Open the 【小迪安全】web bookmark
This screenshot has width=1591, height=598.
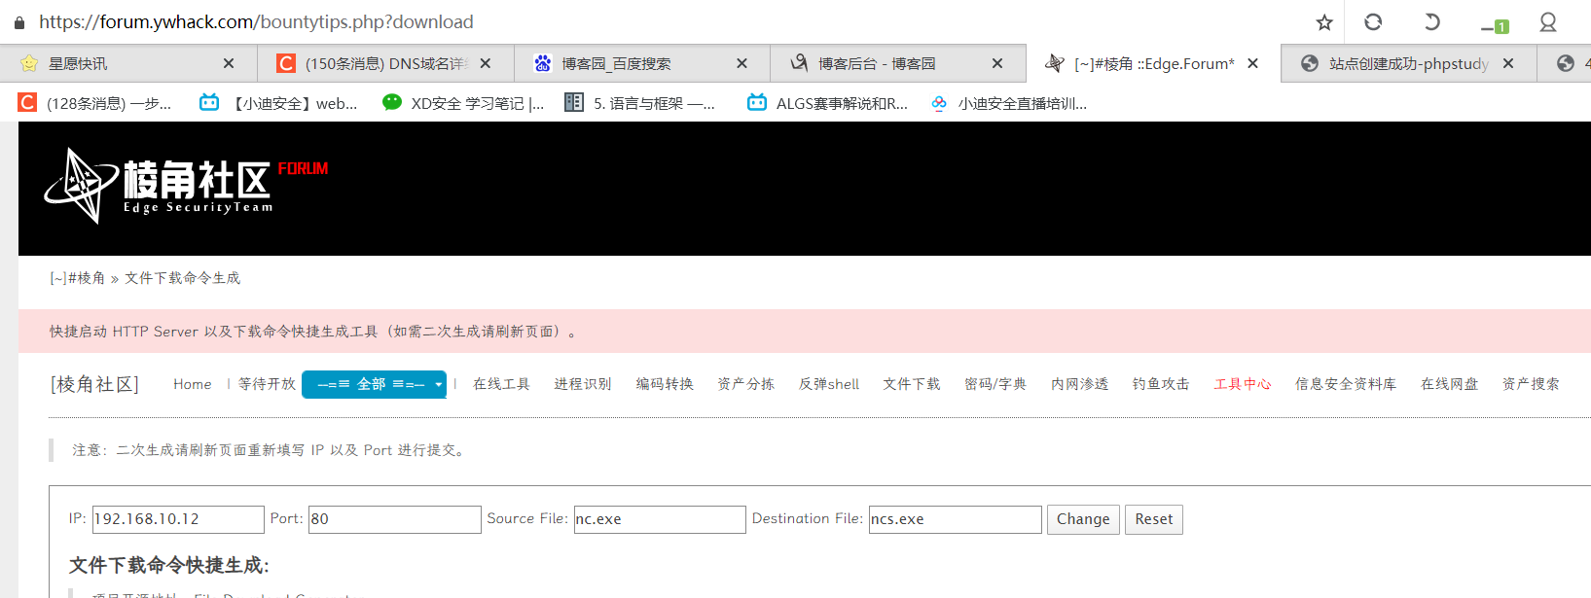[x=278, y=103]
